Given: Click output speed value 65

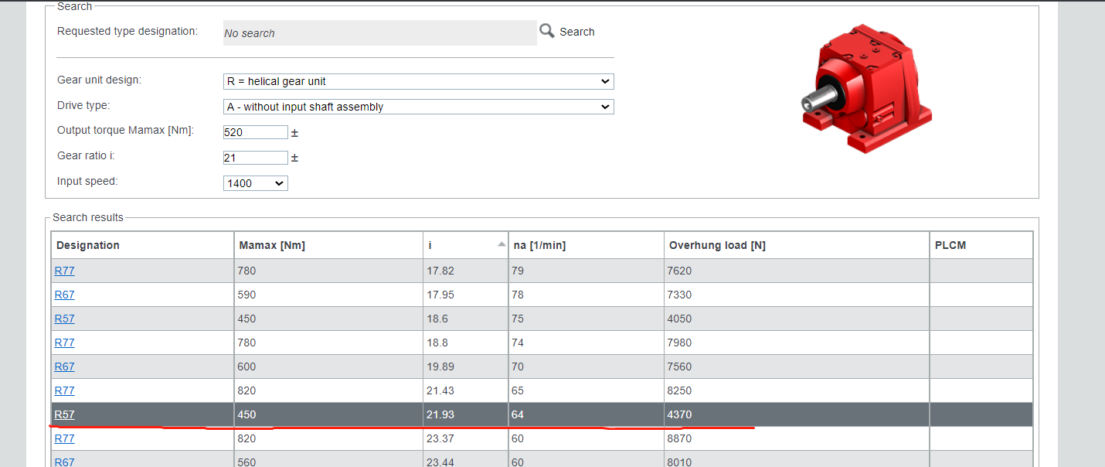Looking at the screenshot, I should tap(518, 390).
